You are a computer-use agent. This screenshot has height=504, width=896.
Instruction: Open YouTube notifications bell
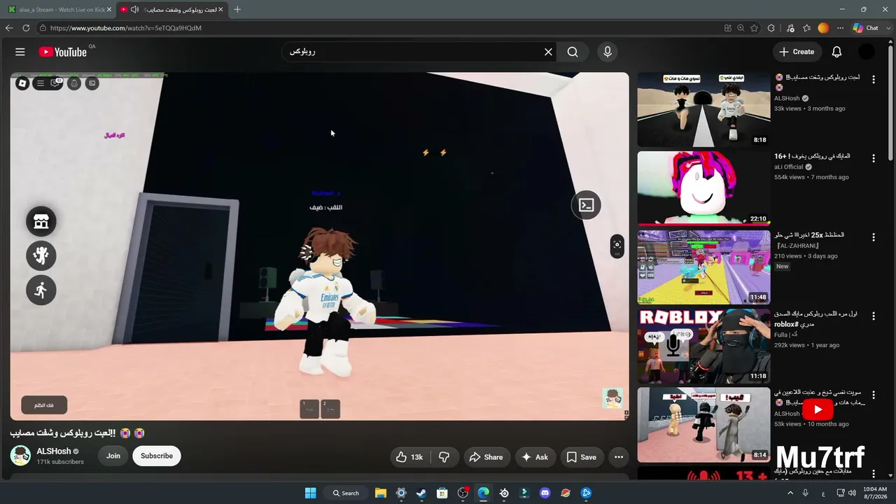click(836, 52)
